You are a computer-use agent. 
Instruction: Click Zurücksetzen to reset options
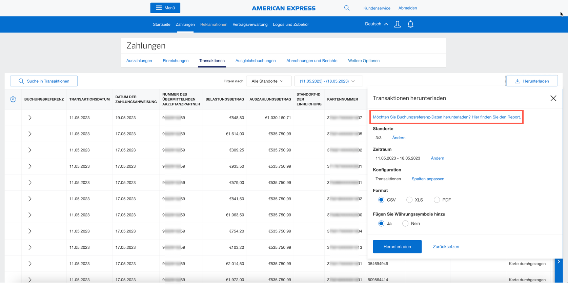tap(446, 247)
